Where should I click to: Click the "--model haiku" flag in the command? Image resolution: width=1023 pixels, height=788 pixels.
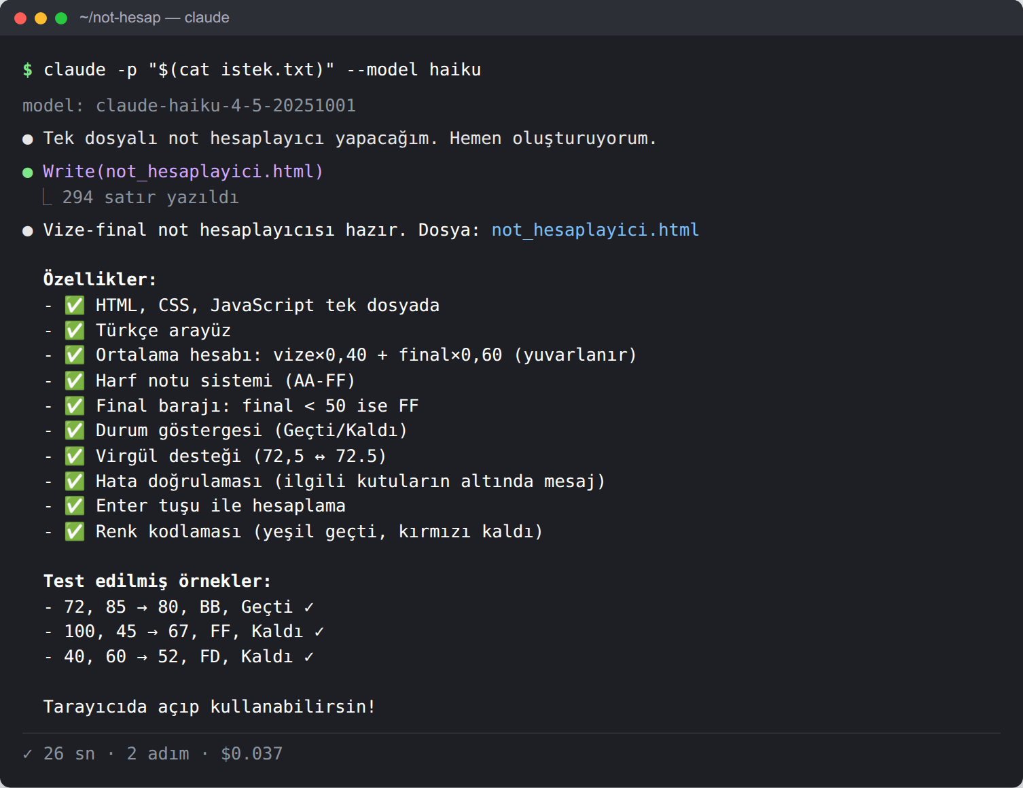coord(414,70)
